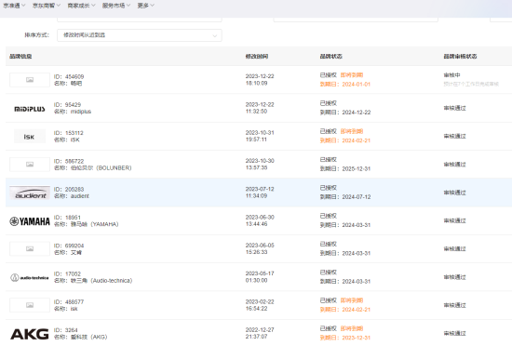The width and height of the screenshot is (512, 346).
Task: Open the 排序方式 sort order dropdown
Action: [140, 35]
